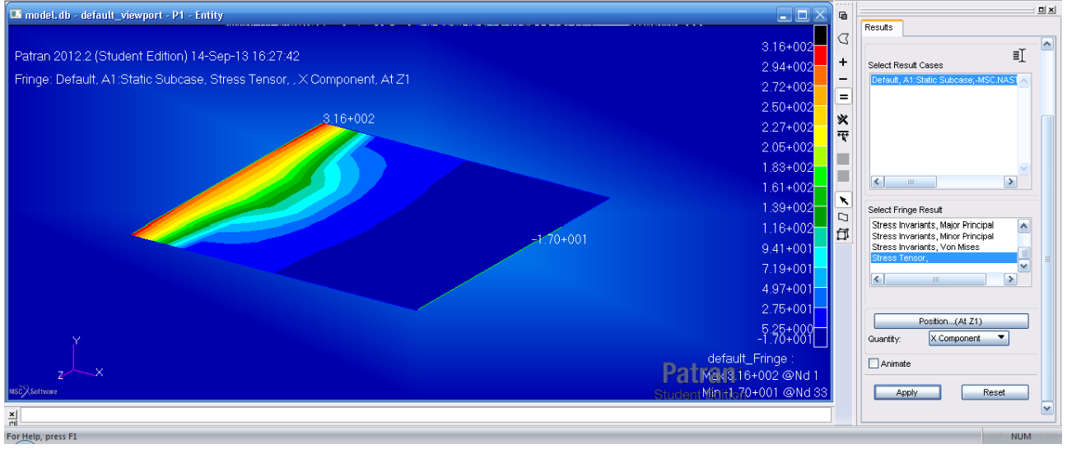Image resolution: width=1067 pixels, height=449 pixels.
Task: Click the crossed tools icon in toolbar
Action: 843,119
